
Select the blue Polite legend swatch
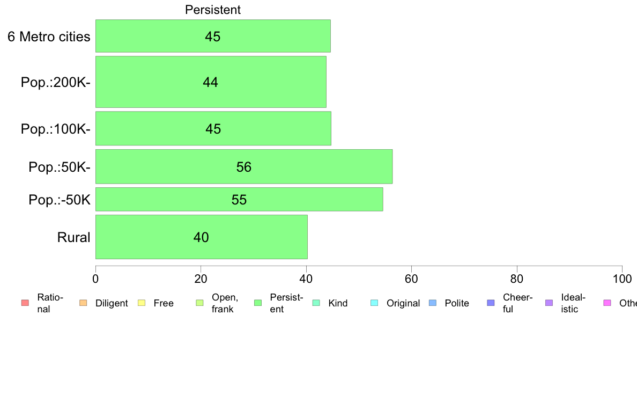click(x=433, y=303)
